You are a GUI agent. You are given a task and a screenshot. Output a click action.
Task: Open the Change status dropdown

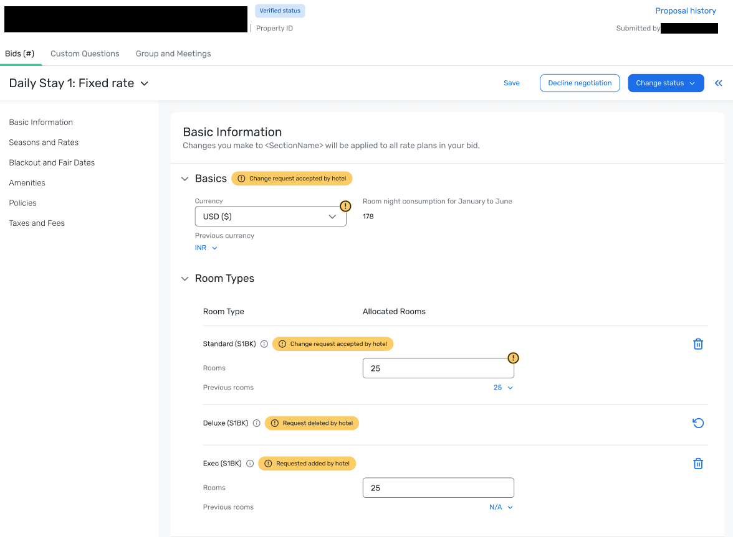click(665, 83)
